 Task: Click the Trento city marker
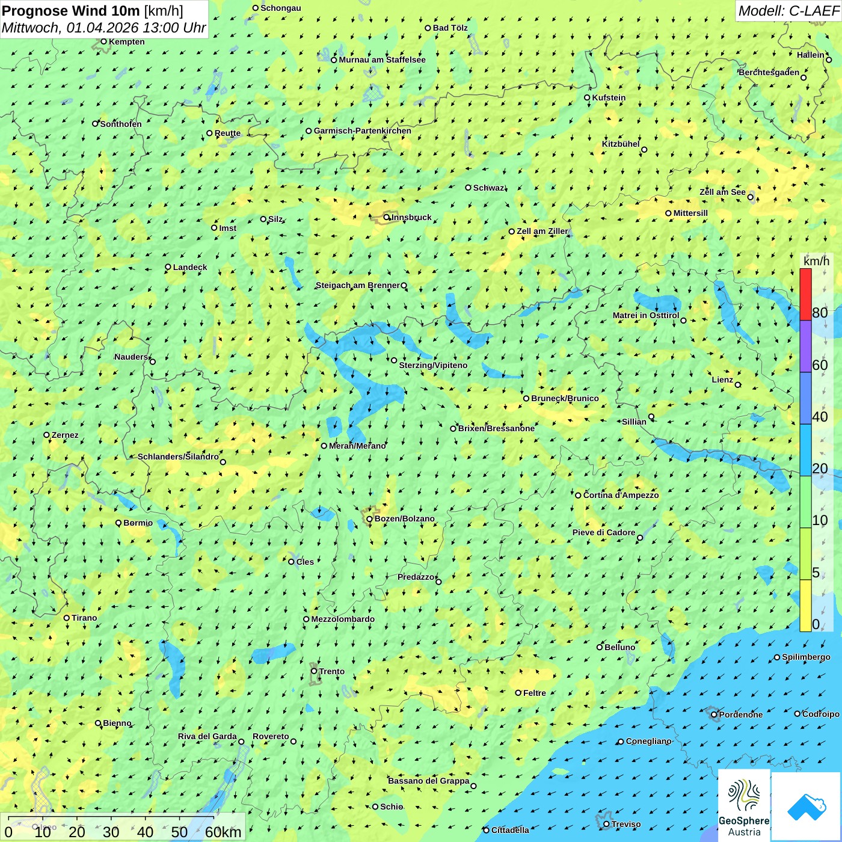coord(314,671)
